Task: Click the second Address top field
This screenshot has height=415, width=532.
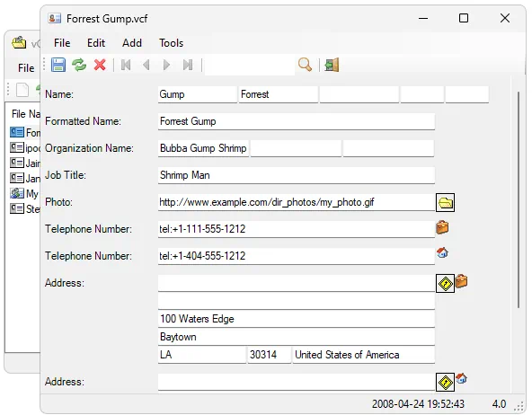Action: (297, 382)
